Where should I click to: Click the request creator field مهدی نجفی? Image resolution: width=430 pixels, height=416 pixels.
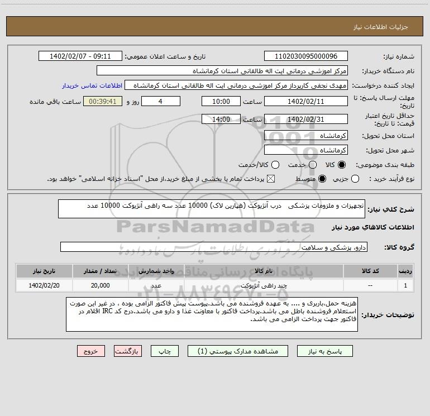coord(236,85)
